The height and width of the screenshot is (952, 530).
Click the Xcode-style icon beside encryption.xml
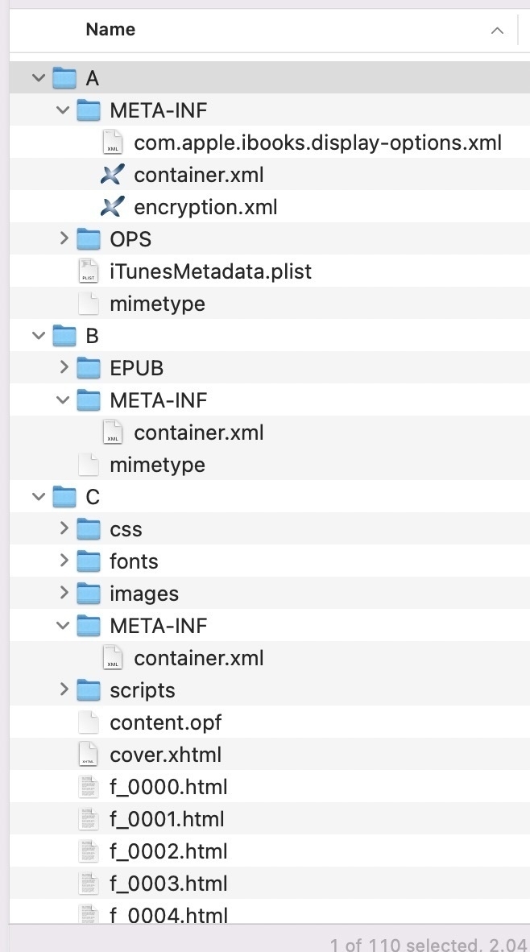pyautogui.click(x=112, y=207)
